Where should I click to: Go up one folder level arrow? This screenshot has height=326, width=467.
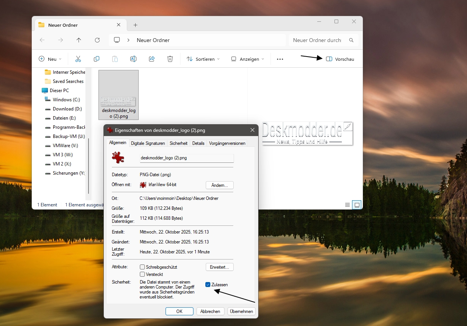79,40
